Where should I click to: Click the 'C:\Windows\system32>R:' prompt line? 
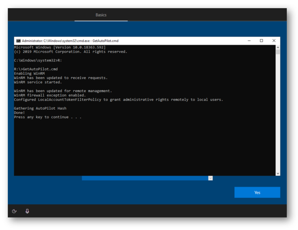pyautogui.click(x=38, y=60)
